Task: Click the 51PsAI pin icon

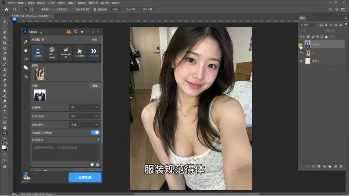Action: click(82, 32)
